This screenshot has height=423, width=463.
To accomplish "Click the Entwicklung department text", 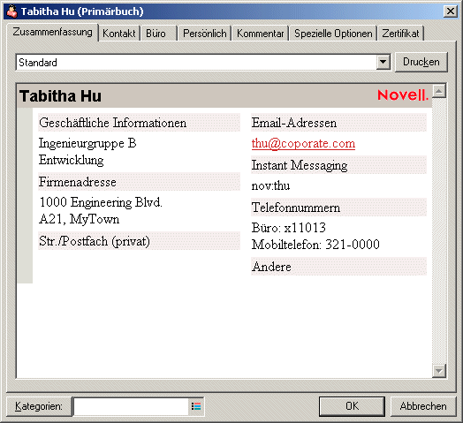I will (72, 161).
